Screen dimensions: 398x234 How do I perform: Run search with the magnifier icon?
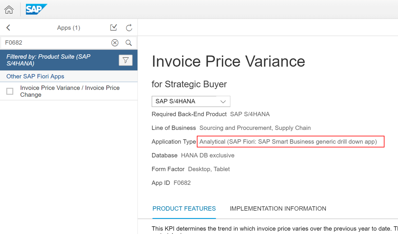129,43
